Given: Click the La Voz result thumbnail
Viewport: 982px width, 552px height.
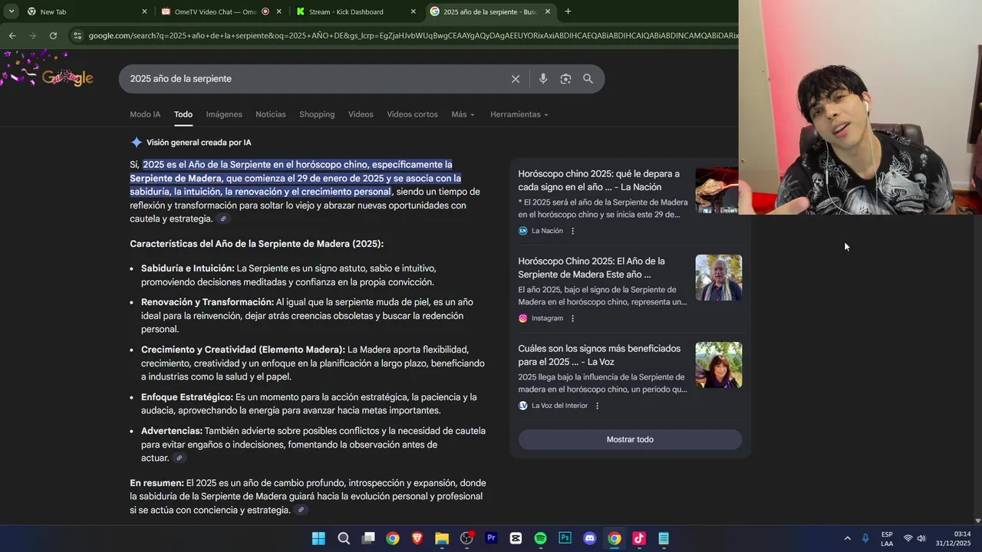Looking at the screenshot, I should click(x=719, y=365).
